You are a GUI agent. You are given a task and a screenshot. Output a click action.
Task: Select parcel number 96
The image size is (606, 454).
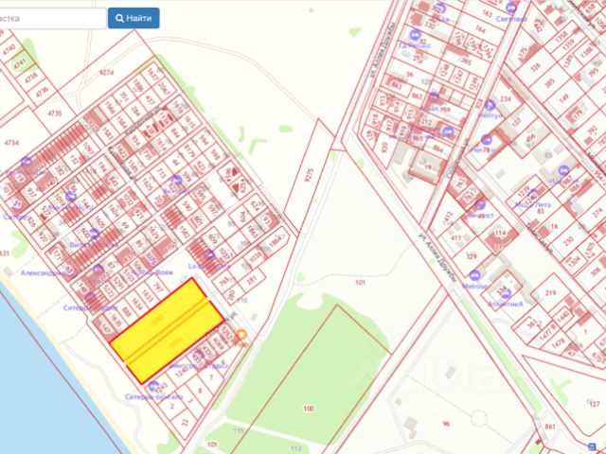(446, 424)
